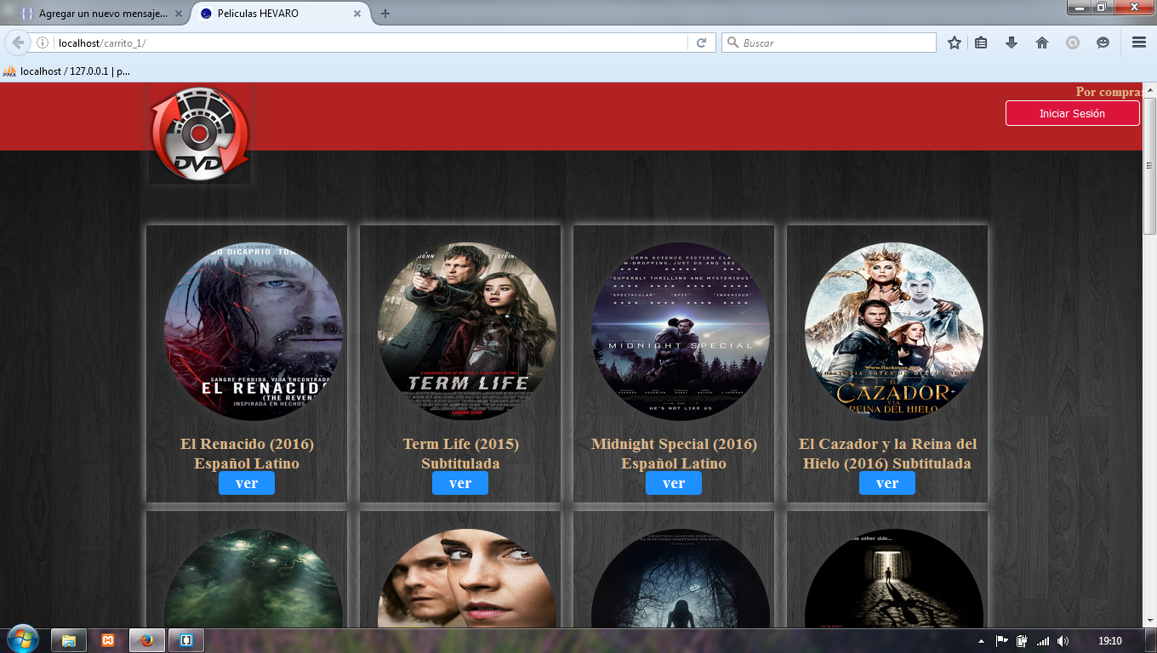This screenshot has width=1157, height=653.
Task: Close the 'Agregar un nuevo mensaje' tab
Action: (x=177, y=14)
